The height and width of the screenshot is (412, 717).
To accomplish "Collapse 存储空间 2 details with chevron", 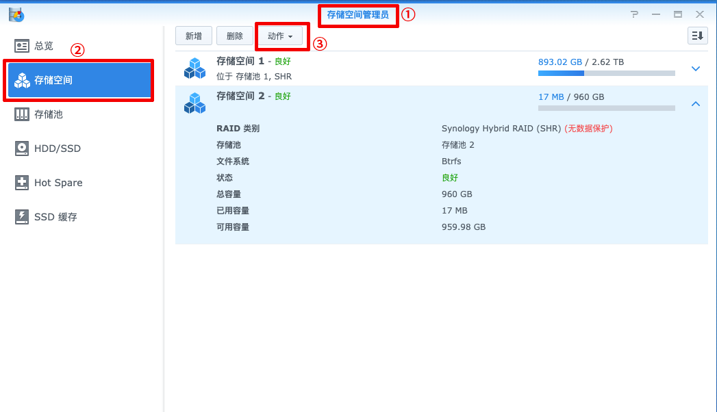I will [x=696, y=103].
